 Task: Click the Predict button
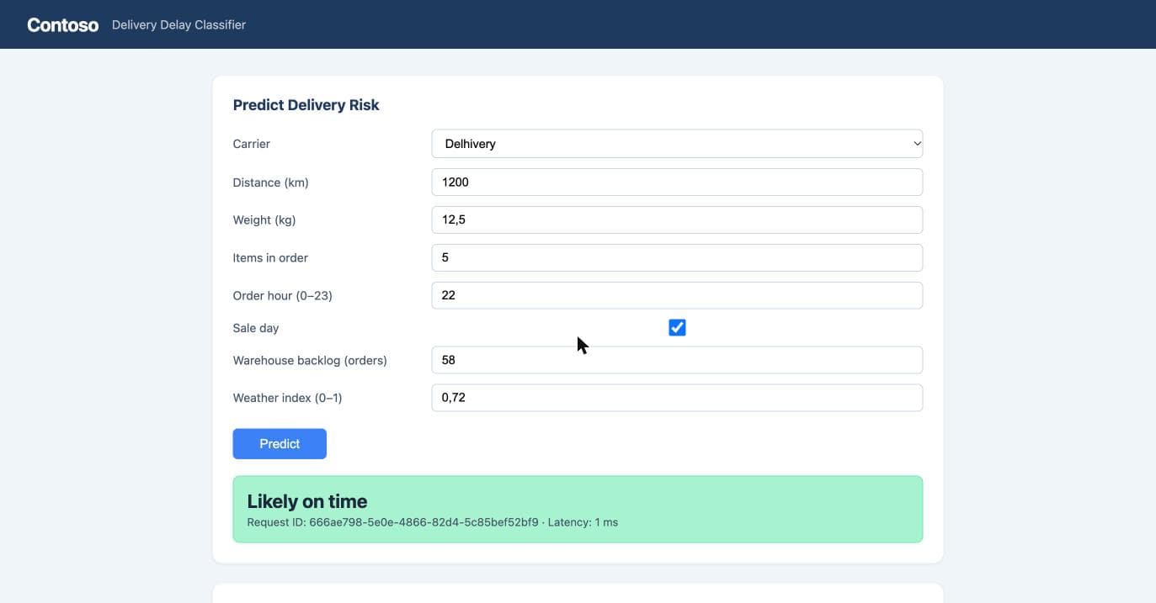pyautogui.click(x=280, y=444)
